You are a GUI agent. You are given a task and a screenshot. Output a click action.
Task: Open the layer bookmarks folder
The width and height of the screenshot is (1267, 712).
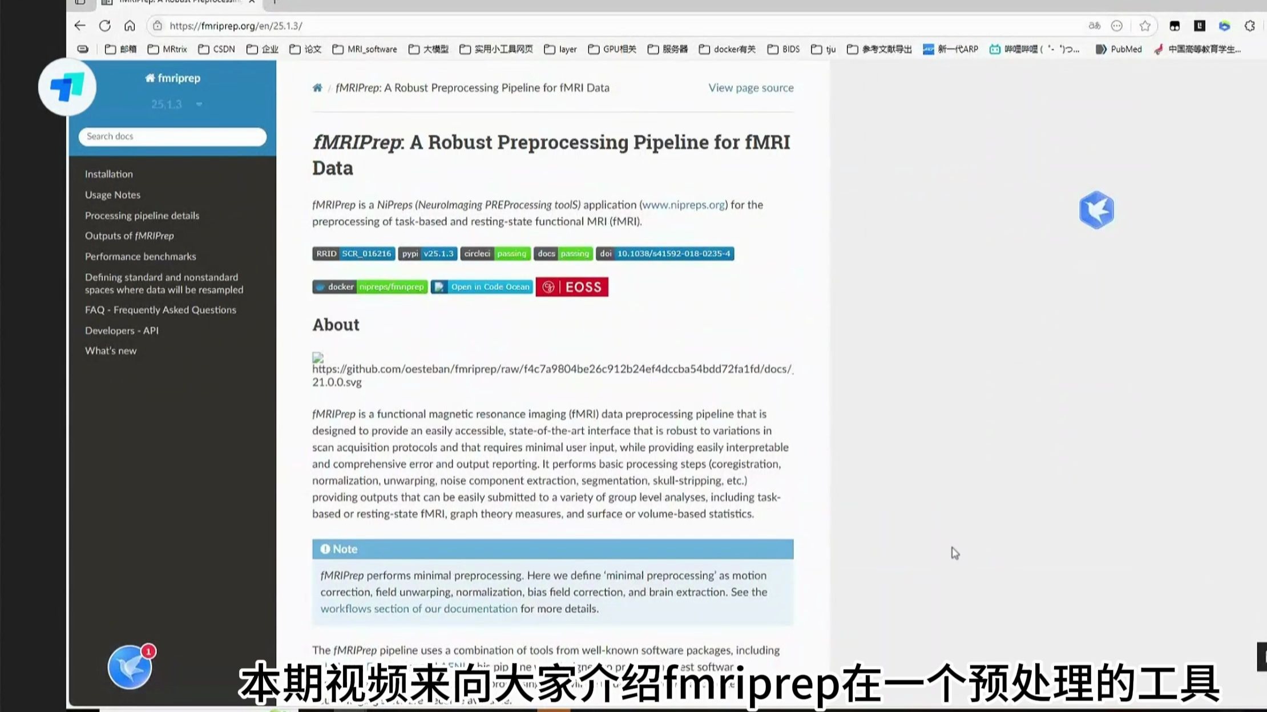(x=560, y=49)
